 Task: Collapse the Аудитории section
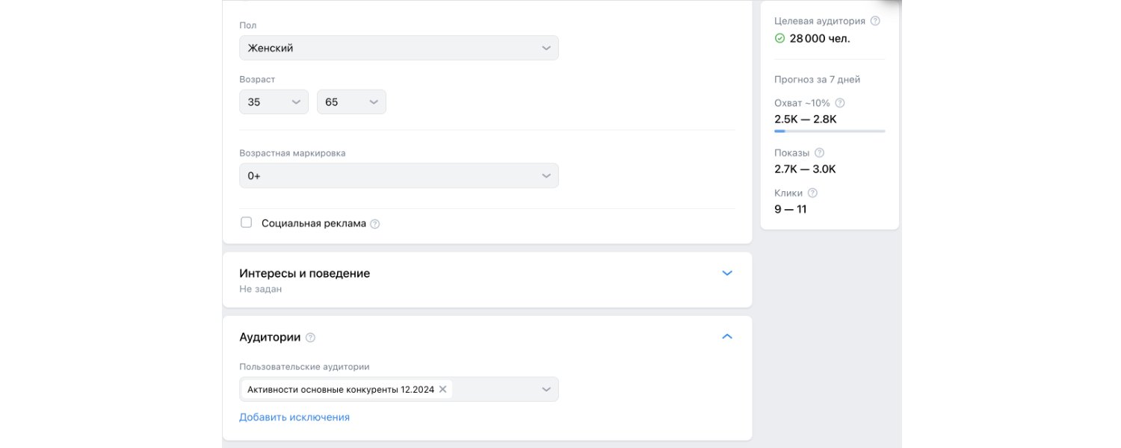[727, 337]
